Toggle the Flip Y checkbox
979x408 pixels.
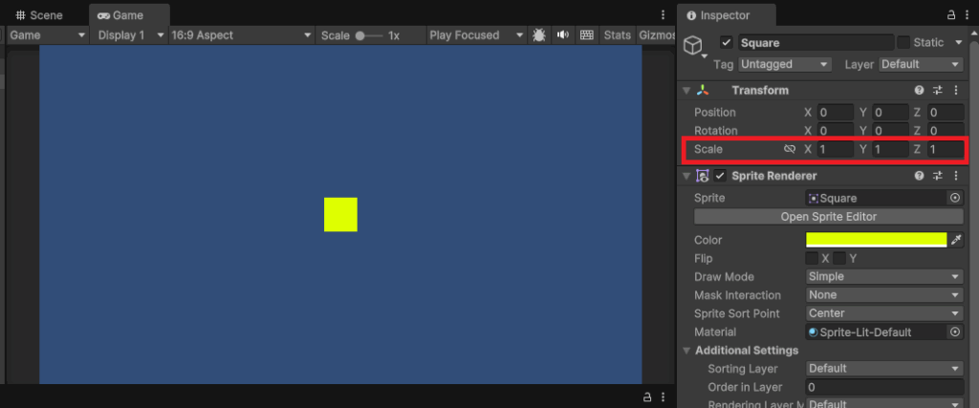[x=839, y=258]
